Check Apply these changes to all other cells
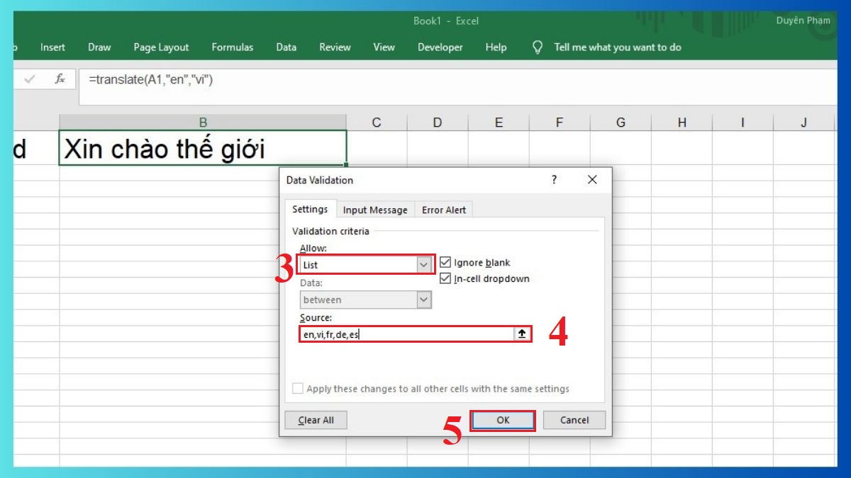Viewport: 851px width, 478px height. click(298, 388)
